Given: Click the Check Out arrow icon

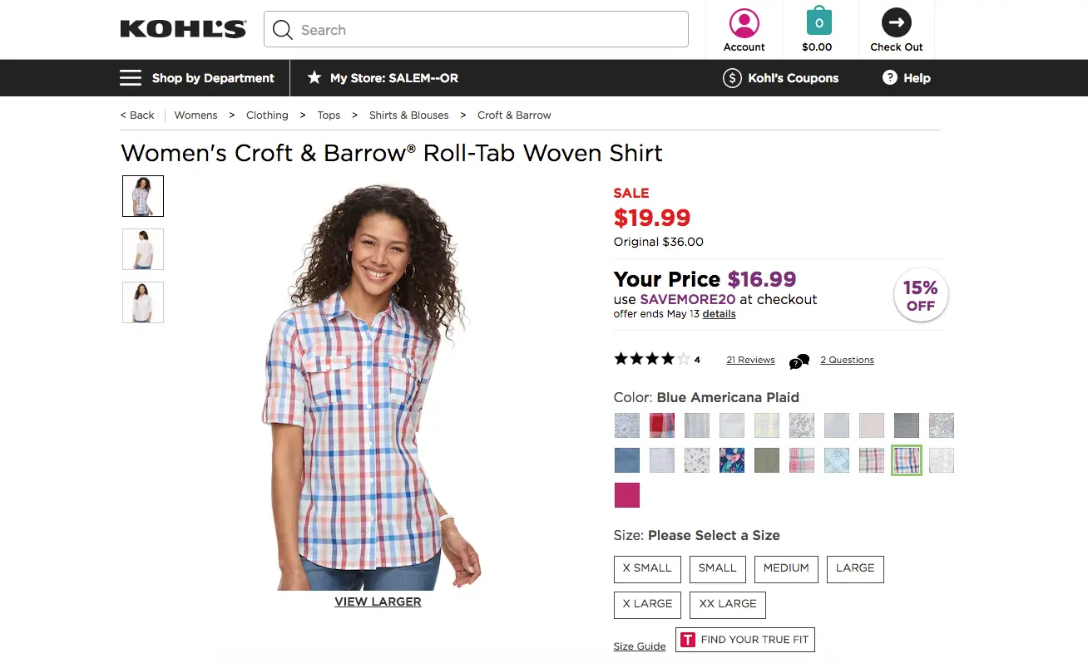Looking at the screenshot, I should [896, 22].
